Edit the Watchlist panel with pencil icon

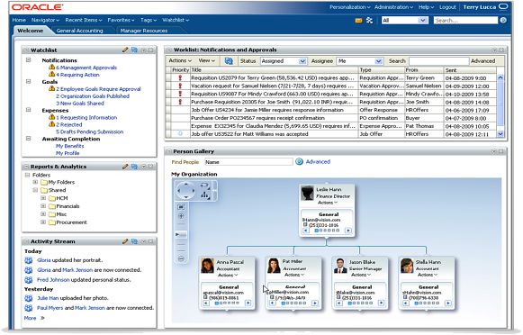click(x=125, y=50)
